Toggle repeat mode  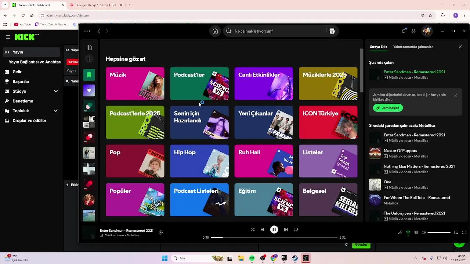coord(296,230)
